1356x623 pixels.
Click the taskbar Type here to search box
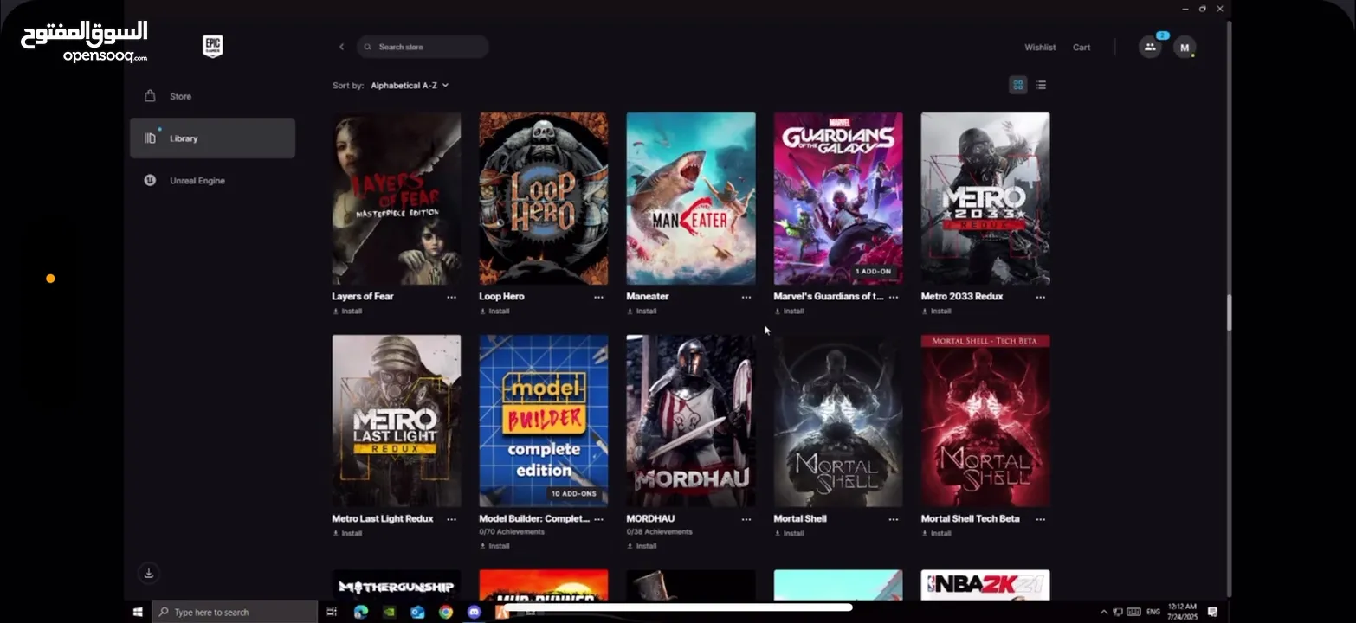(236, 612)
